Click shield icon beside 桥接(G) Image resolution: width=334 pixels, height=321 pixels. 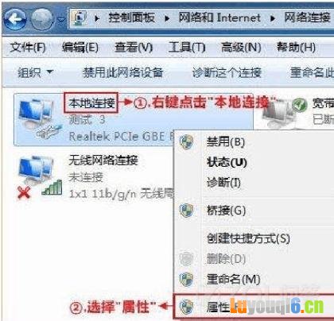coord(186,211)
